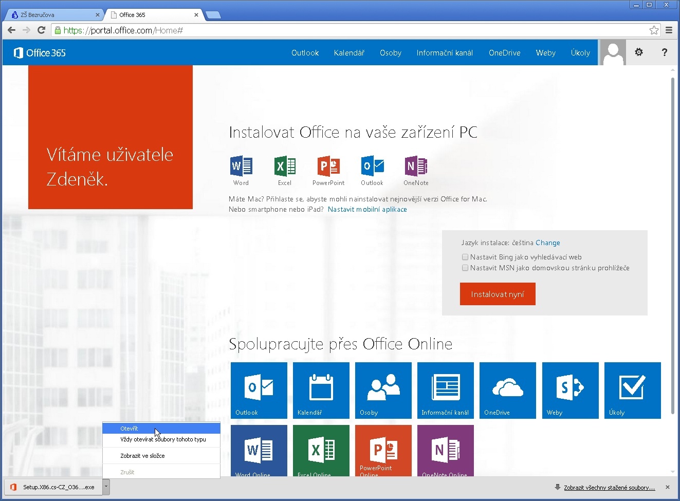Reload the page
This screenshot has height=501, width=680.
pos(42,30)
